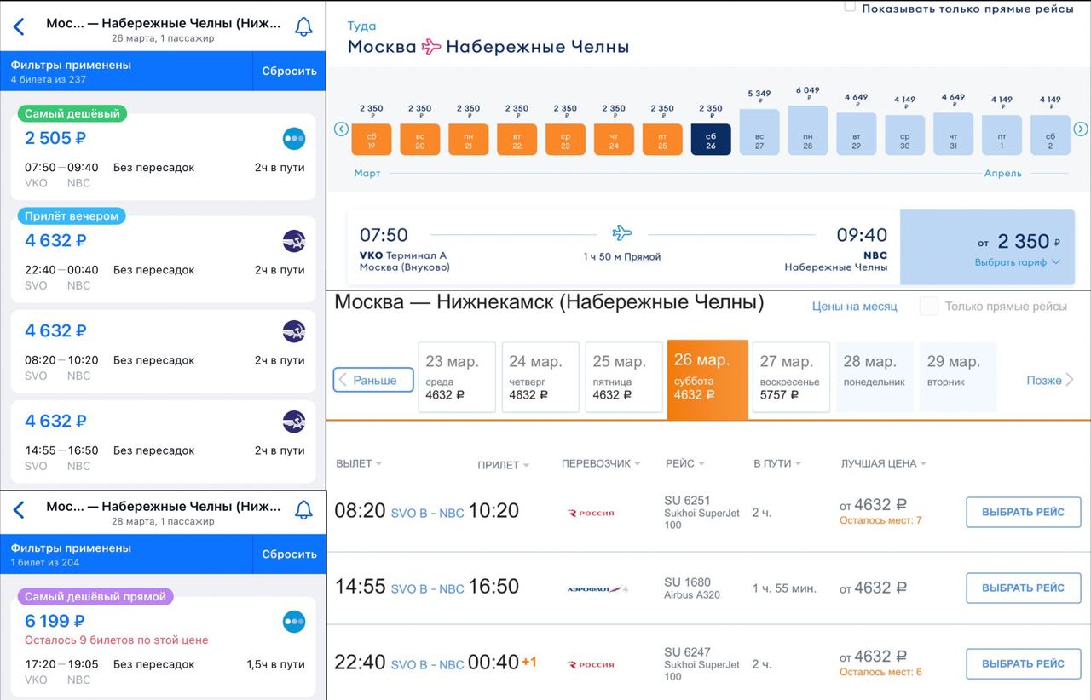Viewport: 1091px width, 700px height.
Task: Show earlier dates with calendar left arrow
Action: [341, 129]
